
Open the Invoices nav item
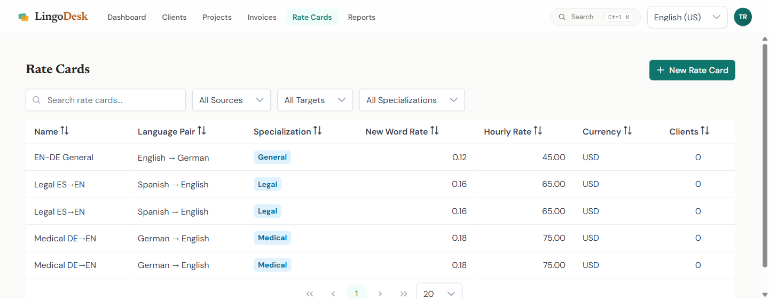(262, 17)
